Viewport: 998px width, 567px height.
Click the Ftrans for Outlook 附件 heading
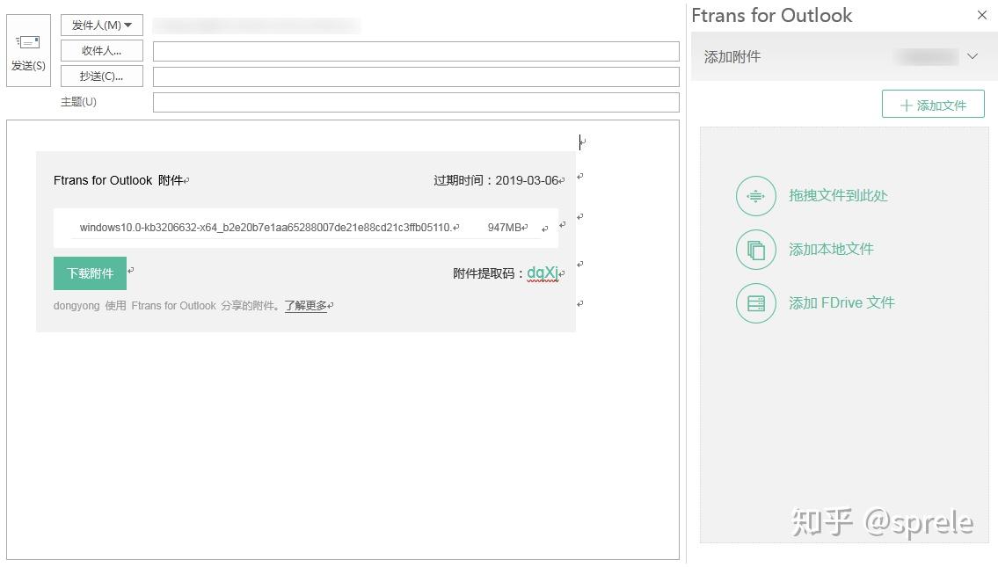(x=119, y=181)
